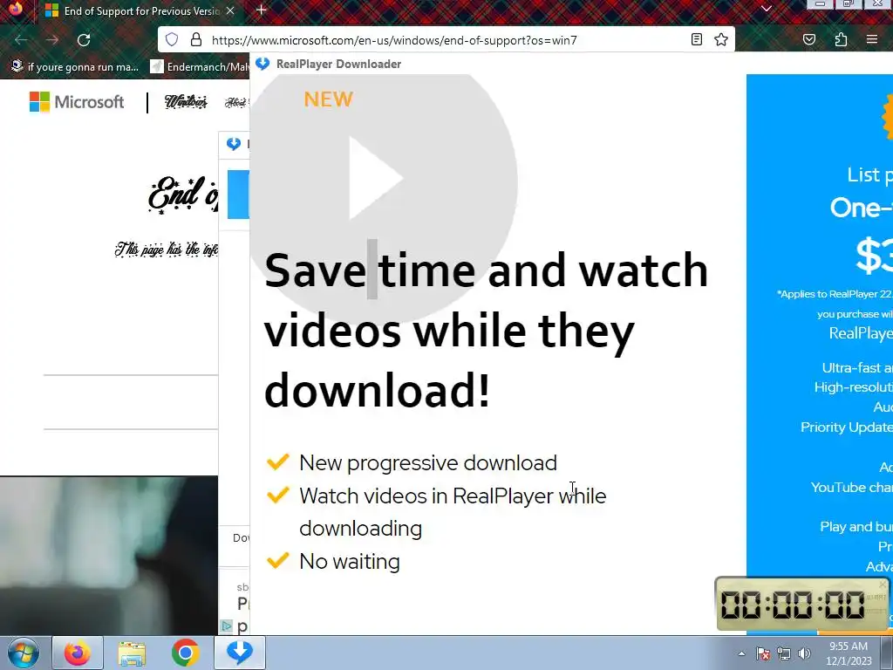Open the Action Center flag icon
Viewport: 893px width, 670px height.
click(763, 653)
